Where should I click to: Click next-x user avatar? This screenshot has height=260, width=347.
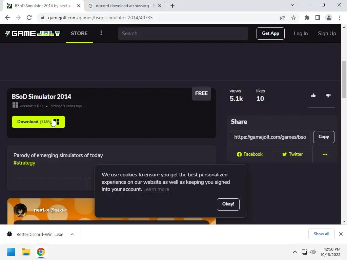tap(20, 210)
